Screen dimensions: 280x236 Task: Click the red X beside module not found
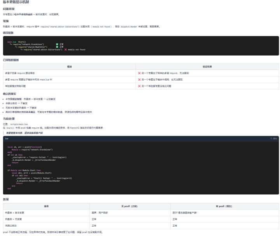click(x=65, y=50)
